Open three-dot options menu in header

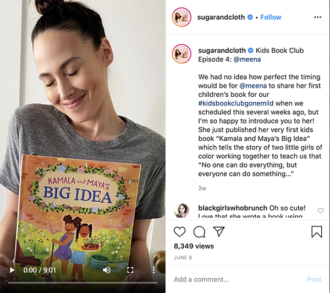(x=317, y=17)
